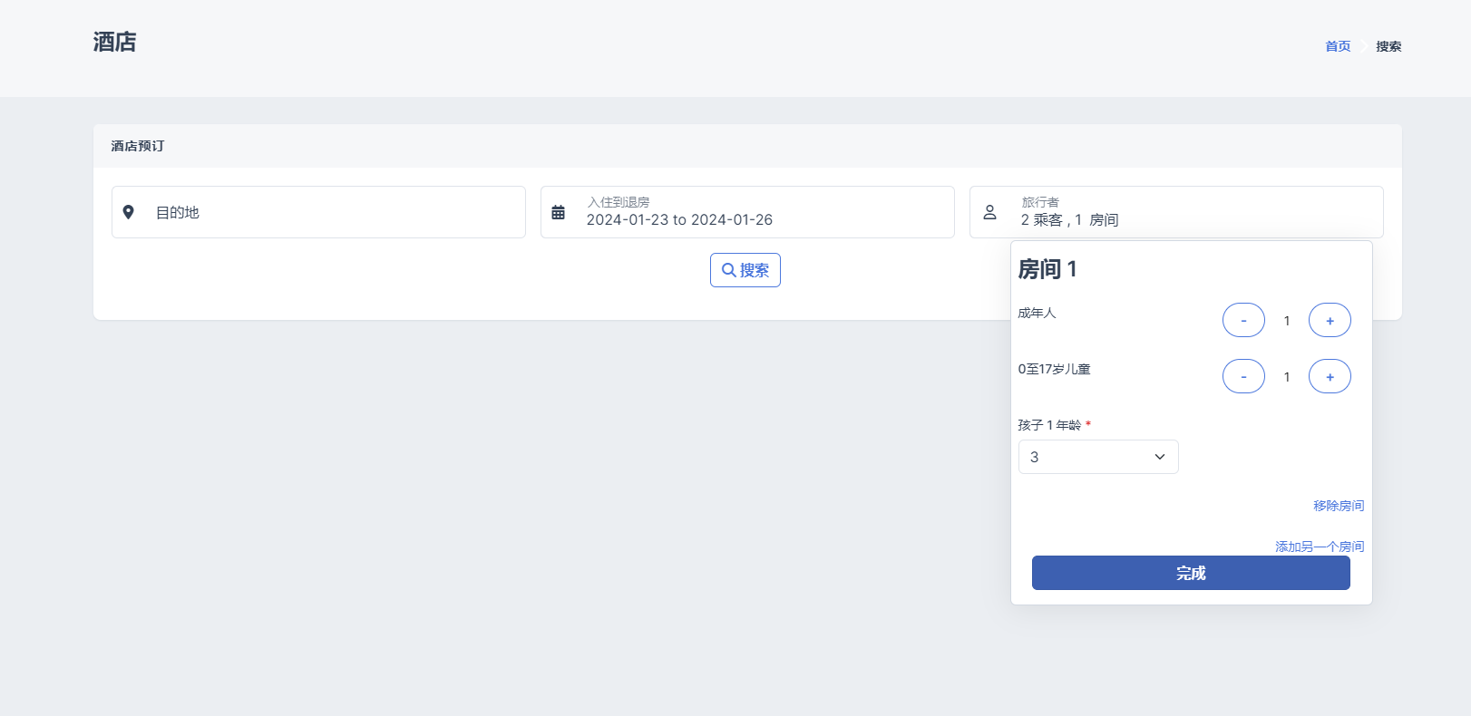The height and width of the screenshot is (716, 1471).
Task: Add one more child with plus
Action: [x=1330, y=377]
